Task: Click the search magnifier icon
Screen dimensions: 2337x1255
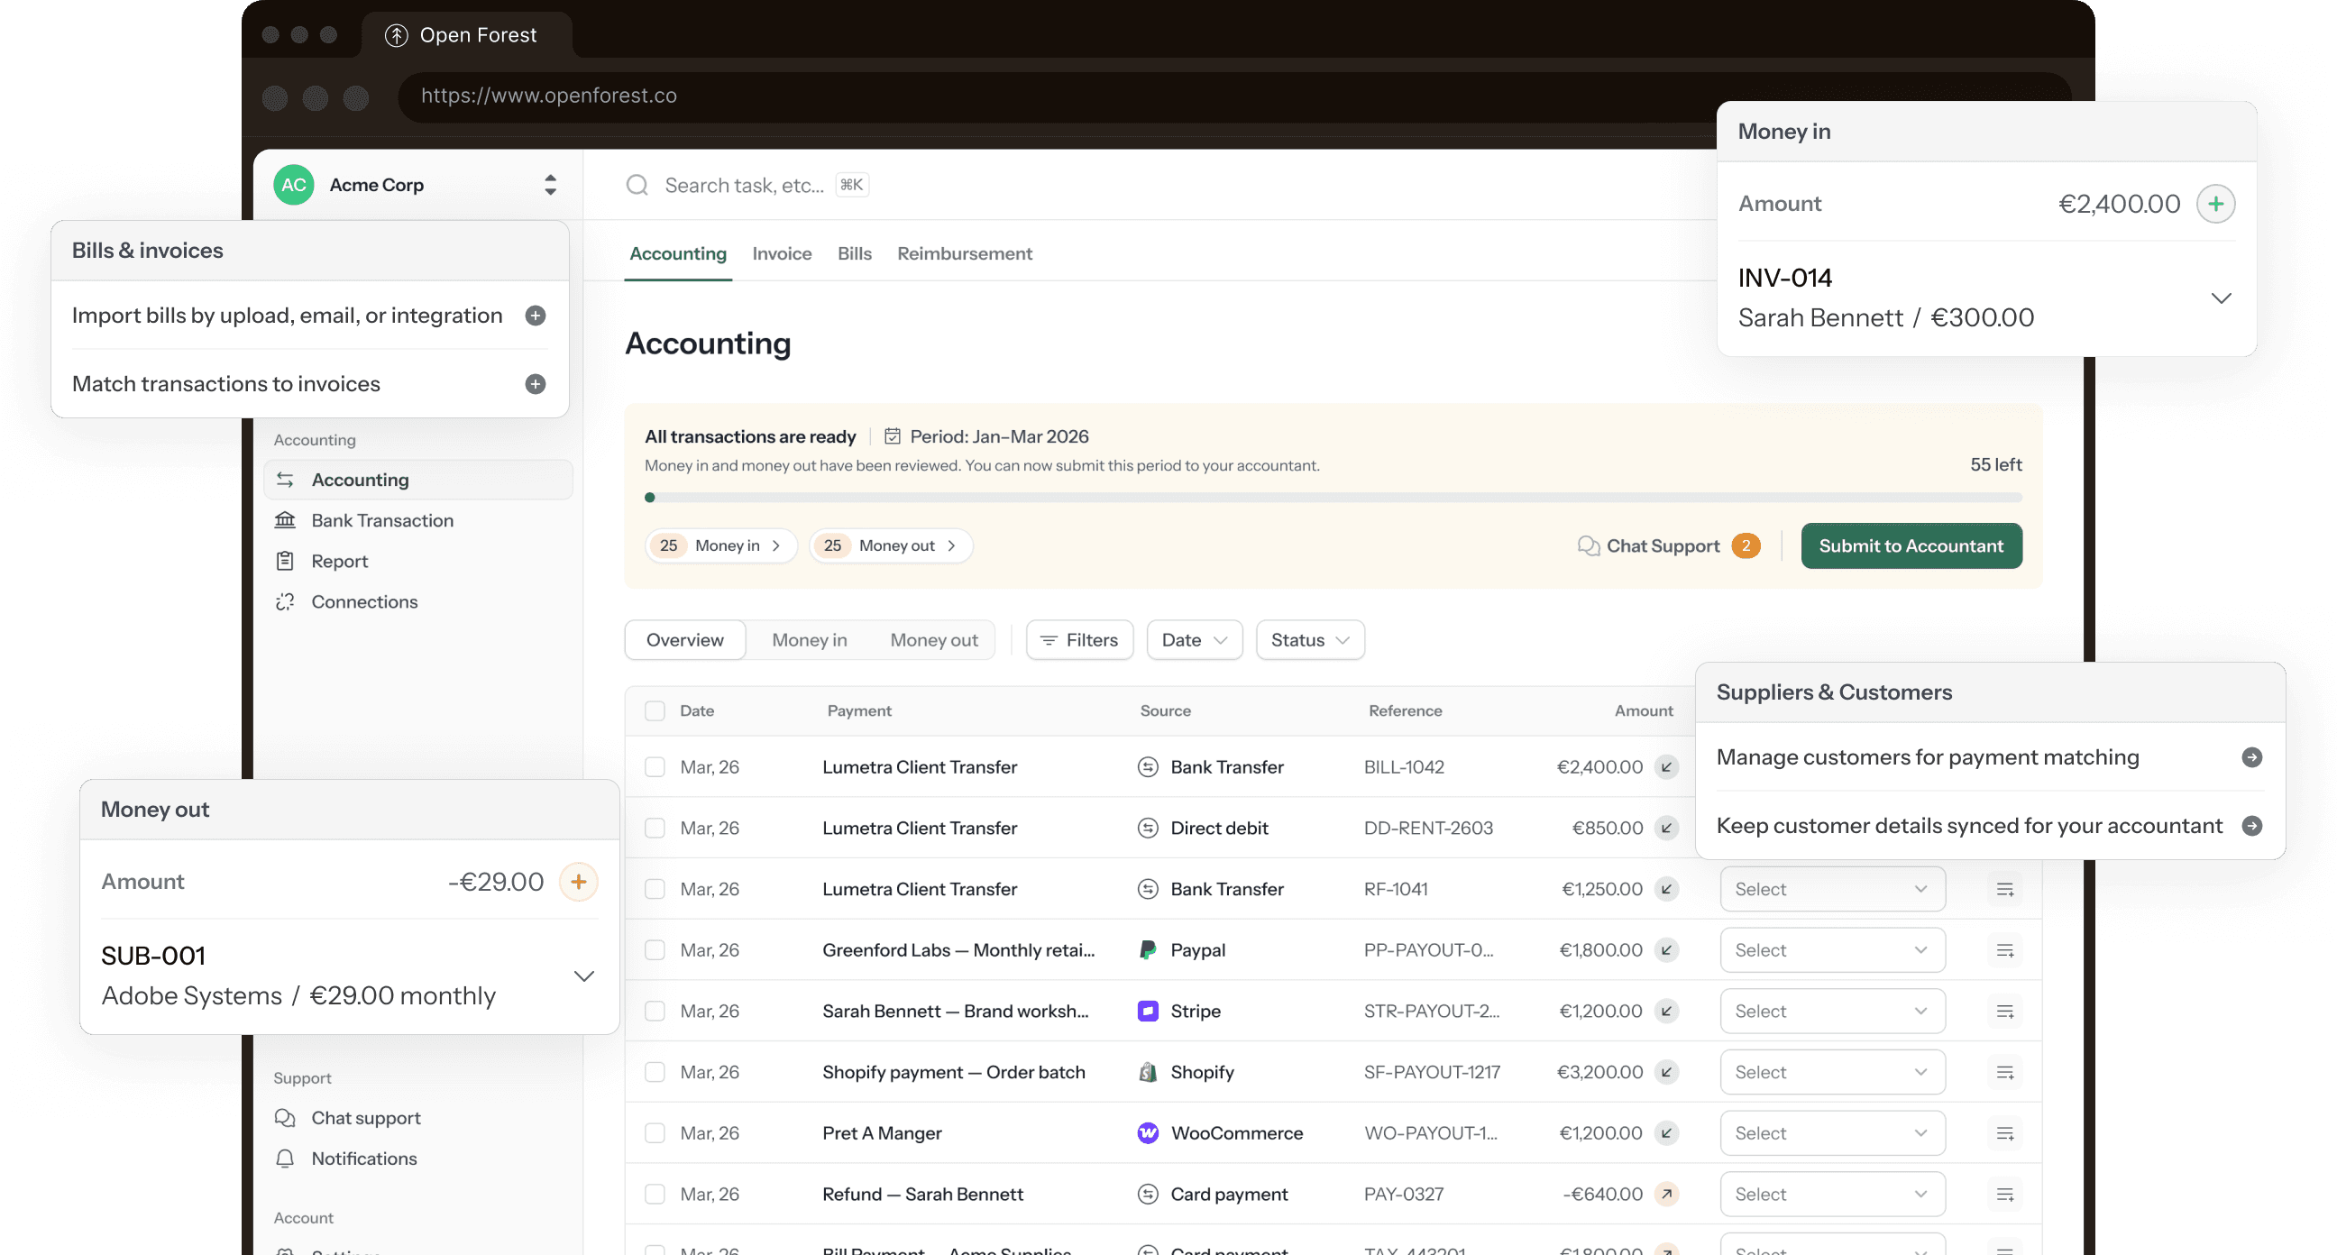Action: 637,185
